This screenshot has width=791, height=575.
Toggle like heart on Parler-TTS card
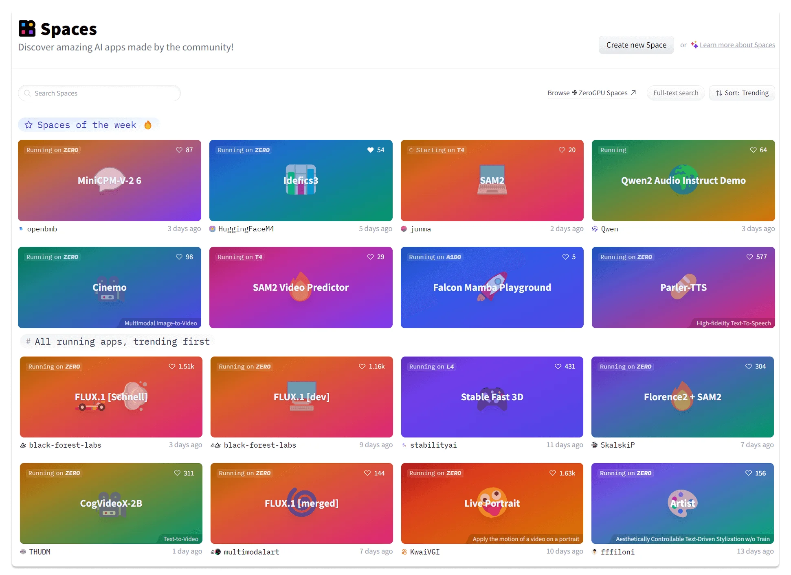[749, 257]
